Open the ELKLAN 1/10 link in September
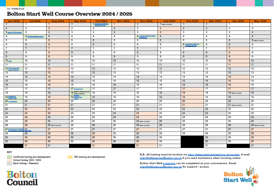Screen dimensions: 274x192 point(78,89)
